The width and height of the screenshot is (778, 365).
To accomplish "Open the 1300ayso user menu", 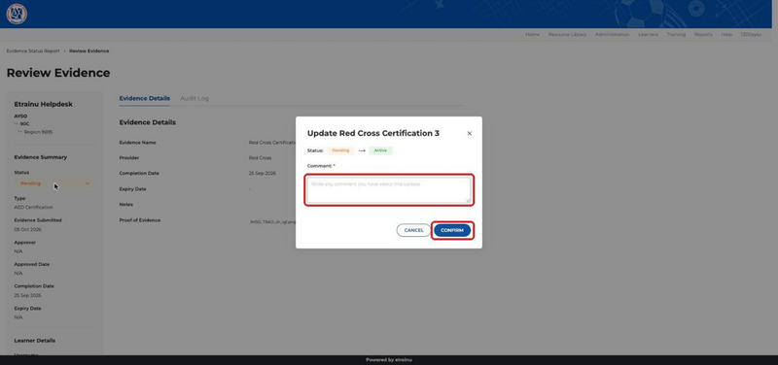I will 751,35.
